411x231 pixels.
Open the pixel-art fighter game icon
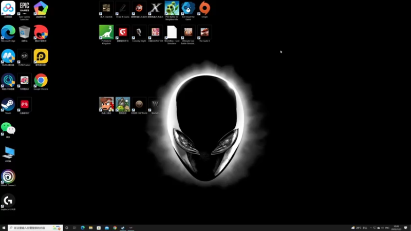click(x=106, y=105)
